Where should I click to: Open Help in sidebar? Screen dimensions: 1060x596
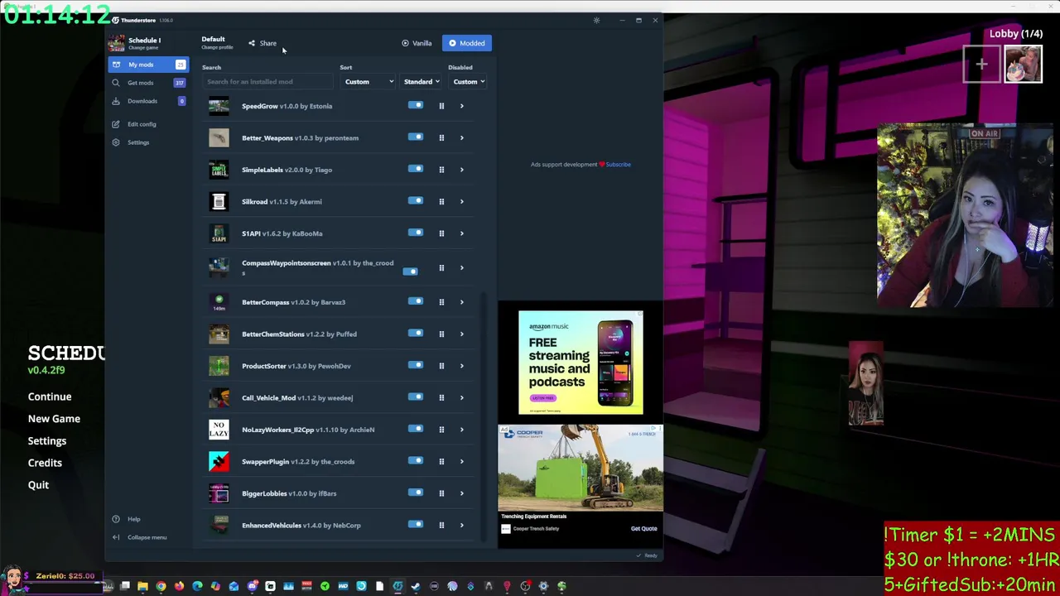click(133, 519)
